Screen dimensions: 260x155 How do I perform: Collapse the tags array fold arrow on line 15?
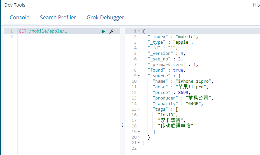(x=139, y=109)
